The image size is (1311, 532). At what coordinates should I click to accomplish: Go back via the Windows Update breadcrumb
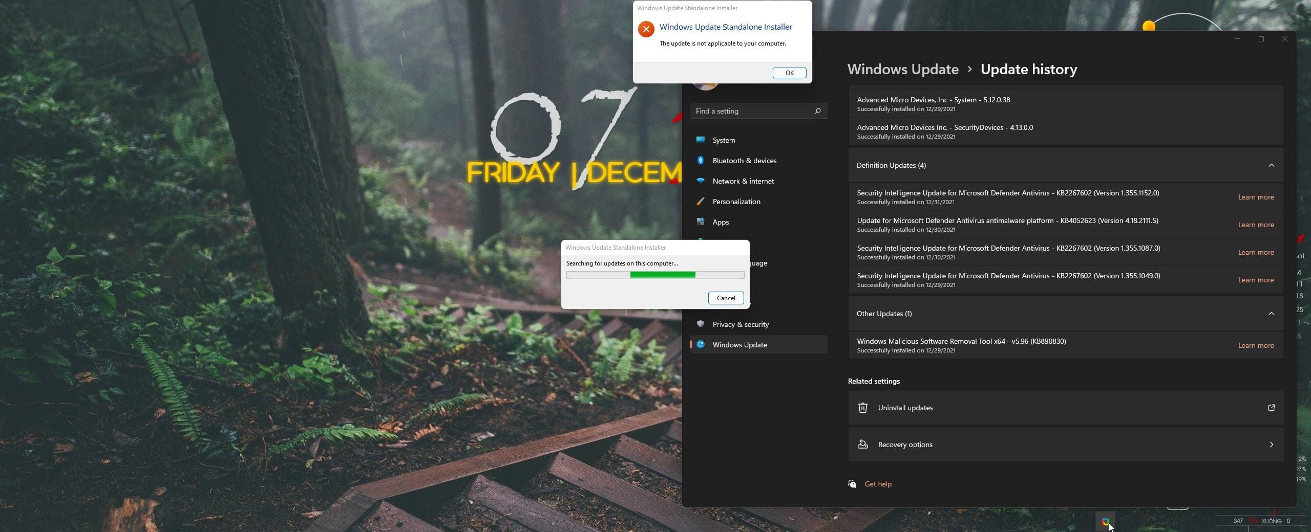coord(902,69)
